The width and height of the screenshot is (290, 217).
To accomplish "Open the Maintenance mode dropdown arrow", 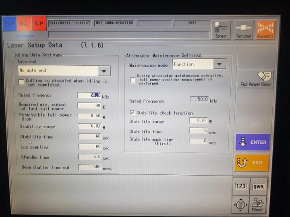I will (219, 64).
